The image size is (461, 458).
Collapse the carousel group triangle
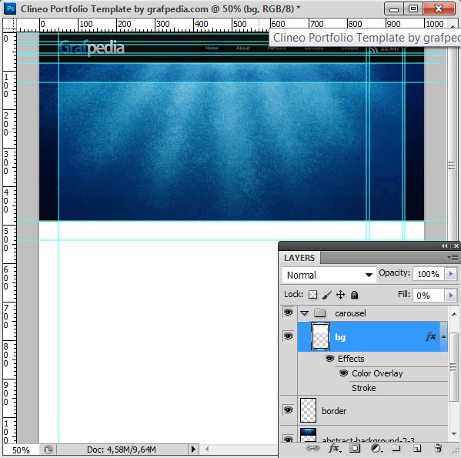(304, 313)
